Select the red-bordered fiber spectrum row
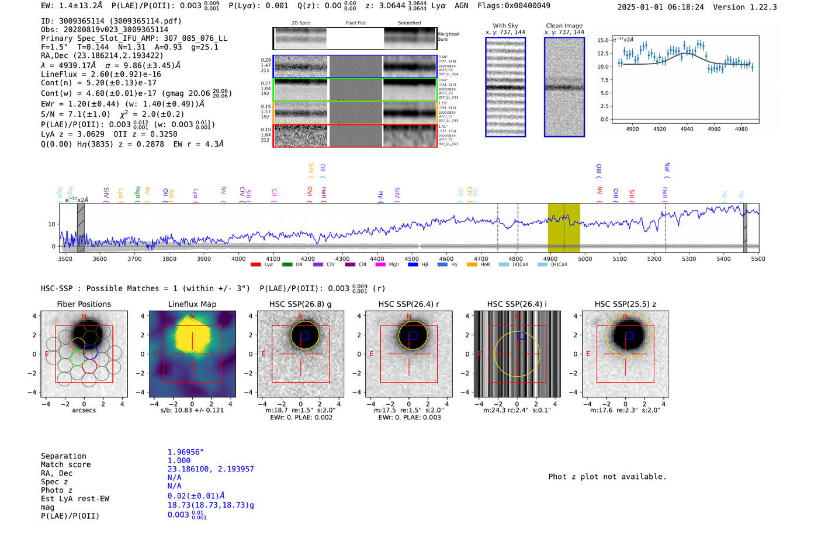The width and height of the screenshot is (818, 556). [355, 135]
